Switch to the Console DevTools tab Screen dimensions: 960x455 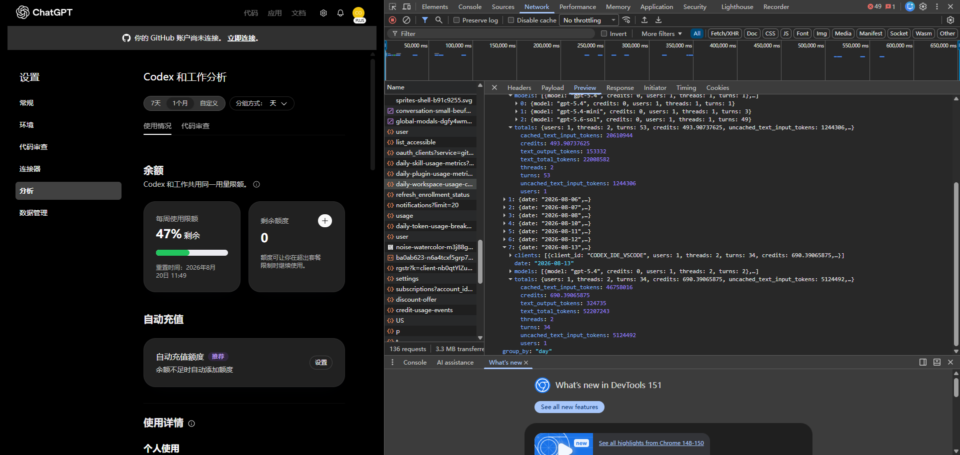pos(469,6)
